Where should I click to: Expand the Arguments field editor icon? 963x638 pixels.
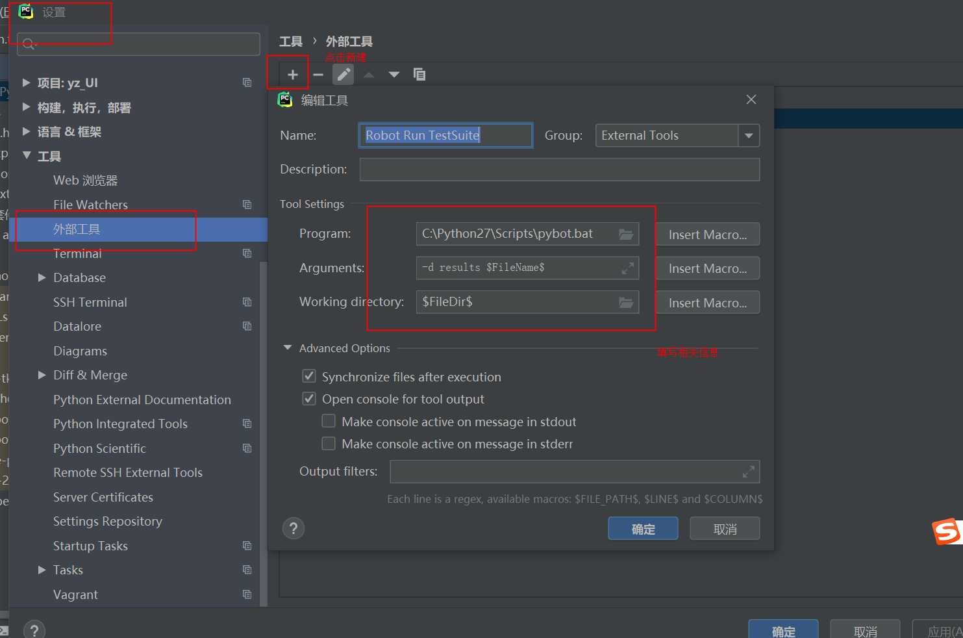(627, 268)
